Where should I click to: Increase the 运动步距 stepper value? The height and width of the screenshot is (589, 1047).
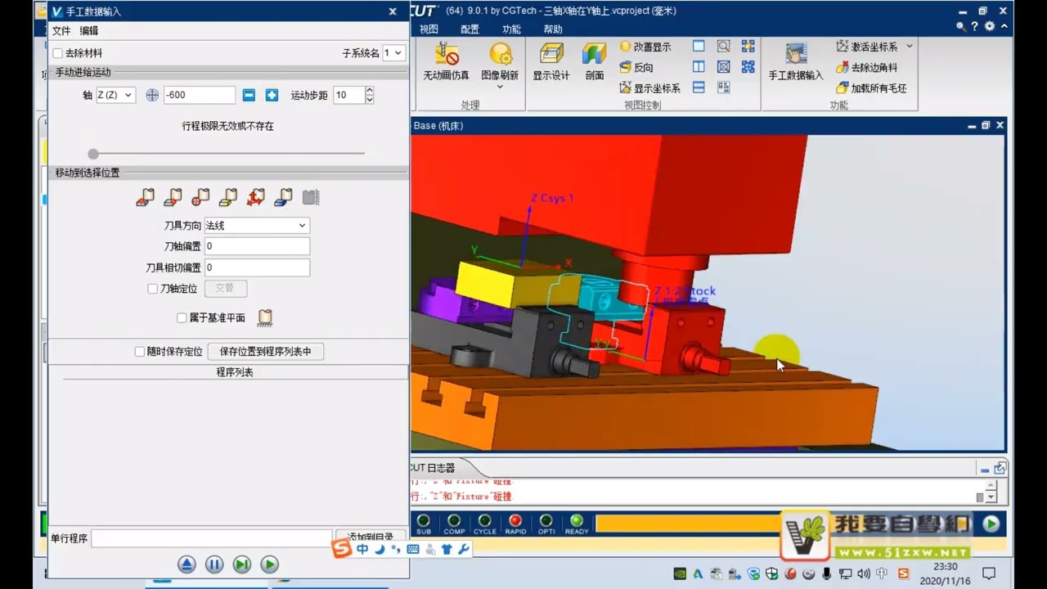pos(370,91)
